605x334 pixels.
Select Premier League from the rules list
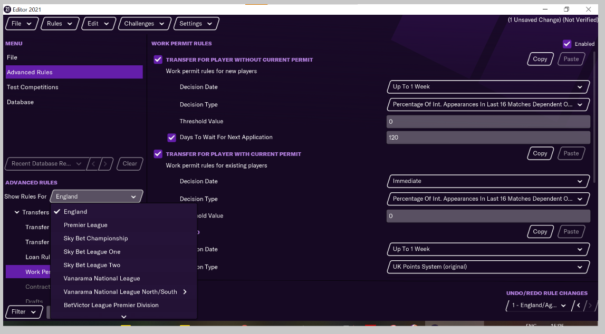(85, 225)
